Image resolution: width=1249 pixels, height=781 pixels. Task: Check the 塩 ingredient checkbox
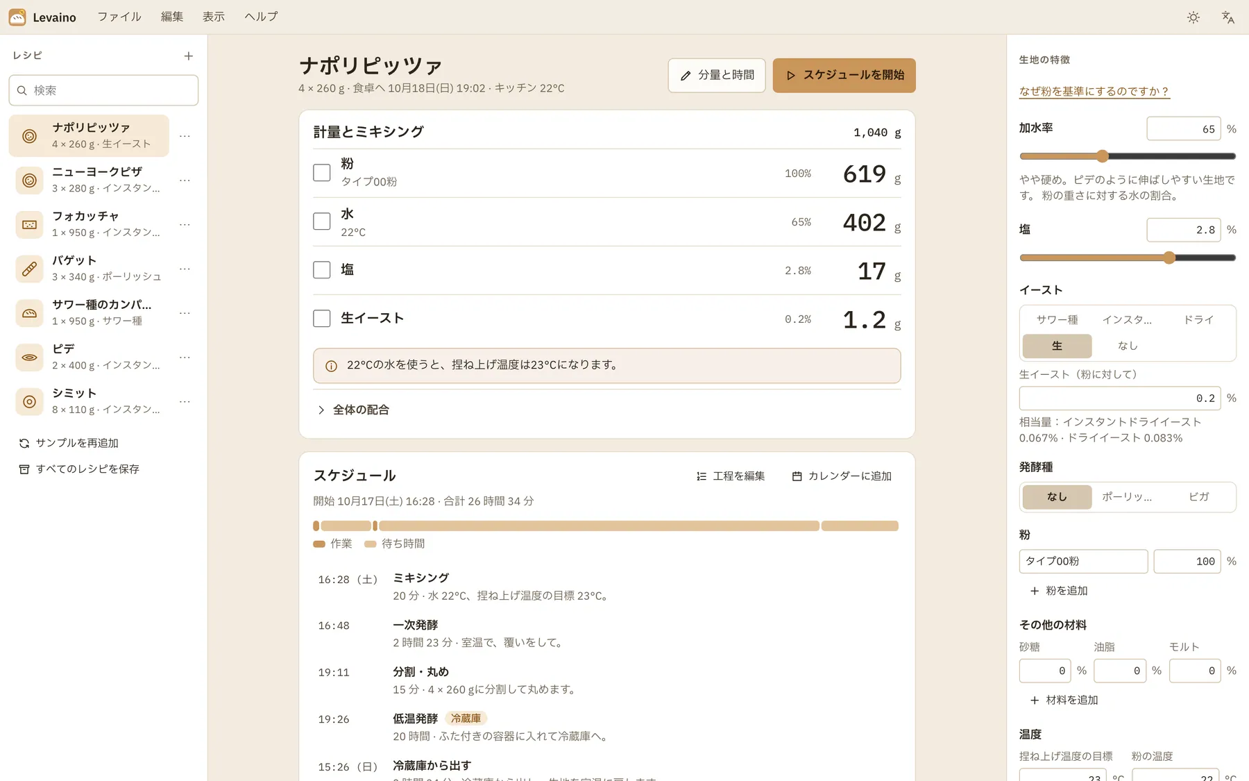pyautogui.click(x=322, y=270)
